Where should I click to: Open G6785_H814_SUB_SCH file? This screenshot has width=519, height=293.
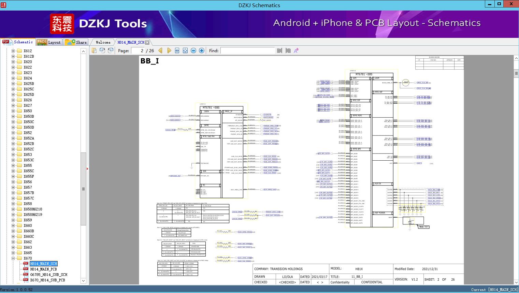pyautogui.click(x=48, y=275)
